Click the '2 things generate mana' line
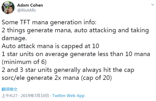The width and height of the screenshot is (156, 101). pos(75,30)
